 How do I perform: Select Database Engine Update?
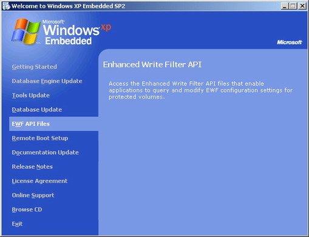47,81
